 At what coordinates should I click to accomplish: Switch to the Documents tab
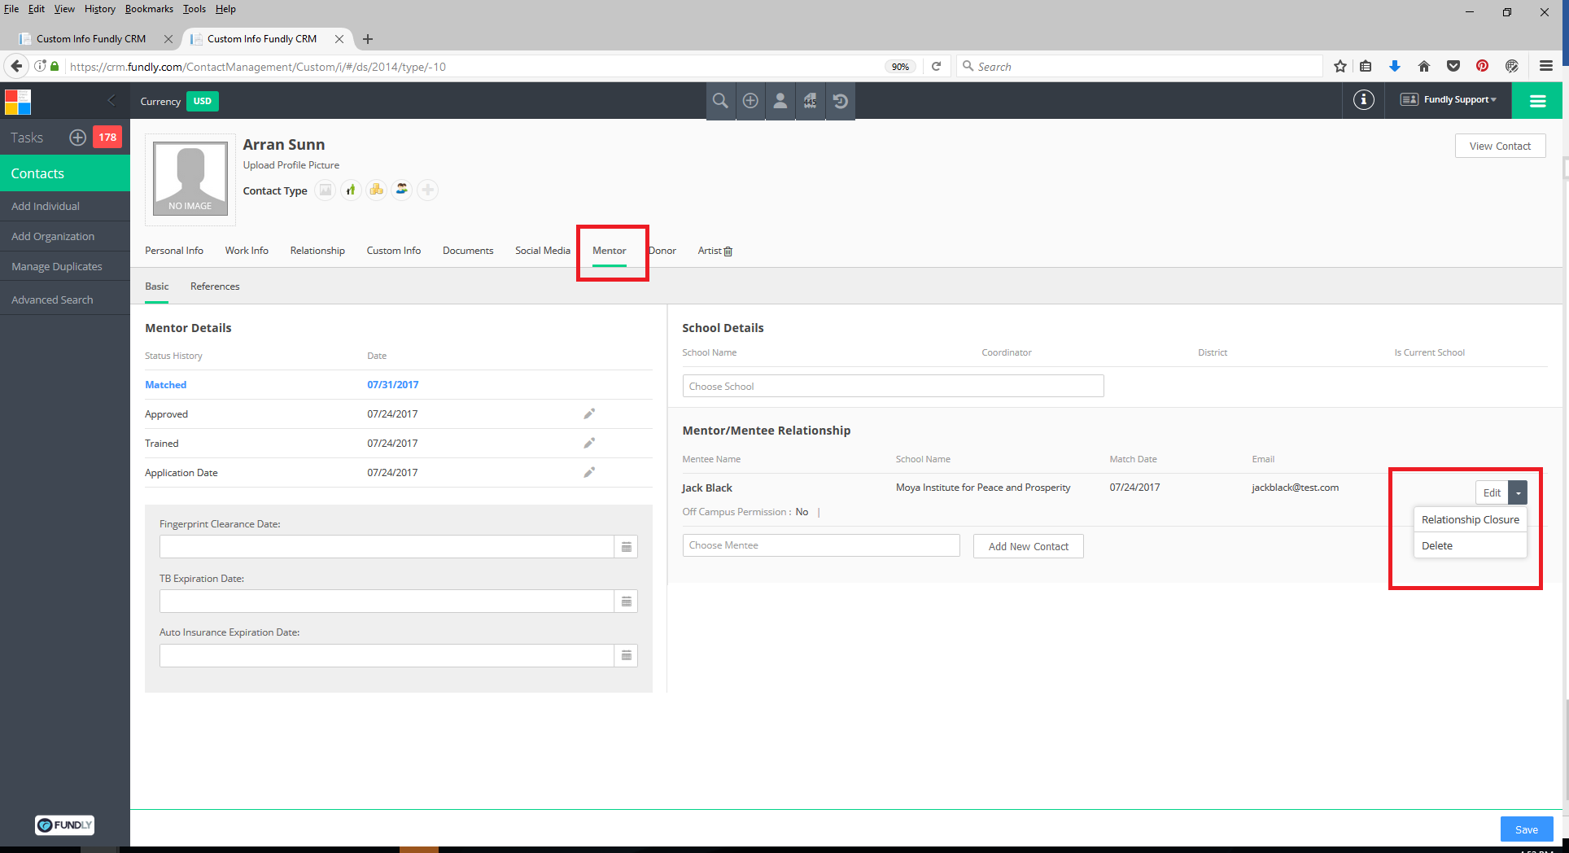pyautogui.click(x=468, y=251)
